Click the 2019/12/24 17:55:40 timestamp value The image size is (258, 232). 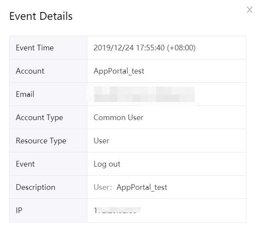129,48
